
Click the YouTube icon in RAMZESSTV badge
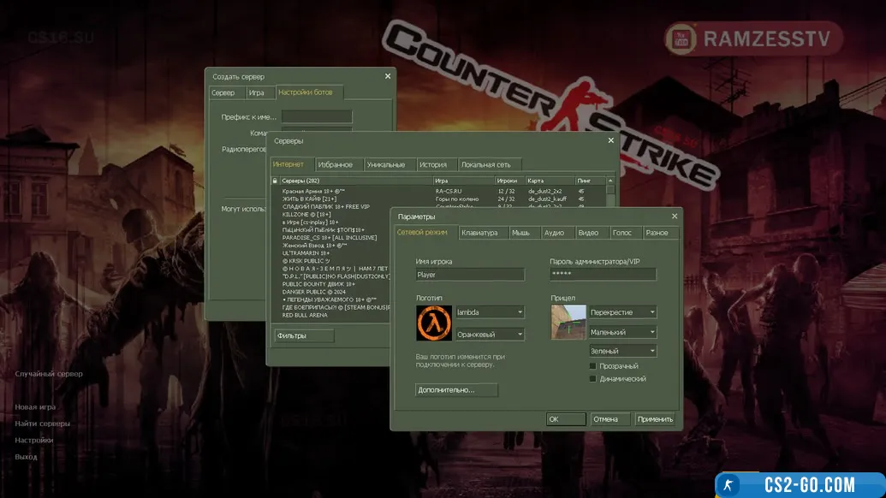[x=682, y=39]
